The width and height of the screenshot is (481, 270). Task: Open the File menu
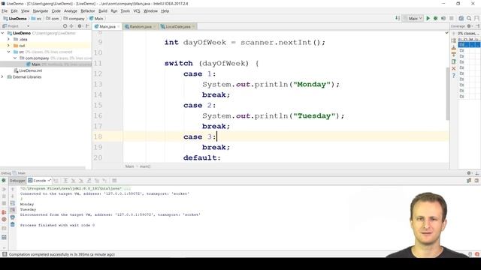pyautogui.click(x=5, y=11)
